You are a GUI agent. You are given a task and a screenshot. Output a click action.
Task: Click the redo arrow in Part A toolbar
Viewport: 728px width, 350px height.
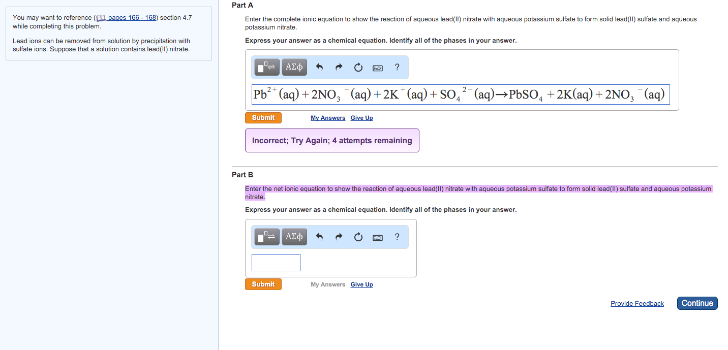click(339, 67)
